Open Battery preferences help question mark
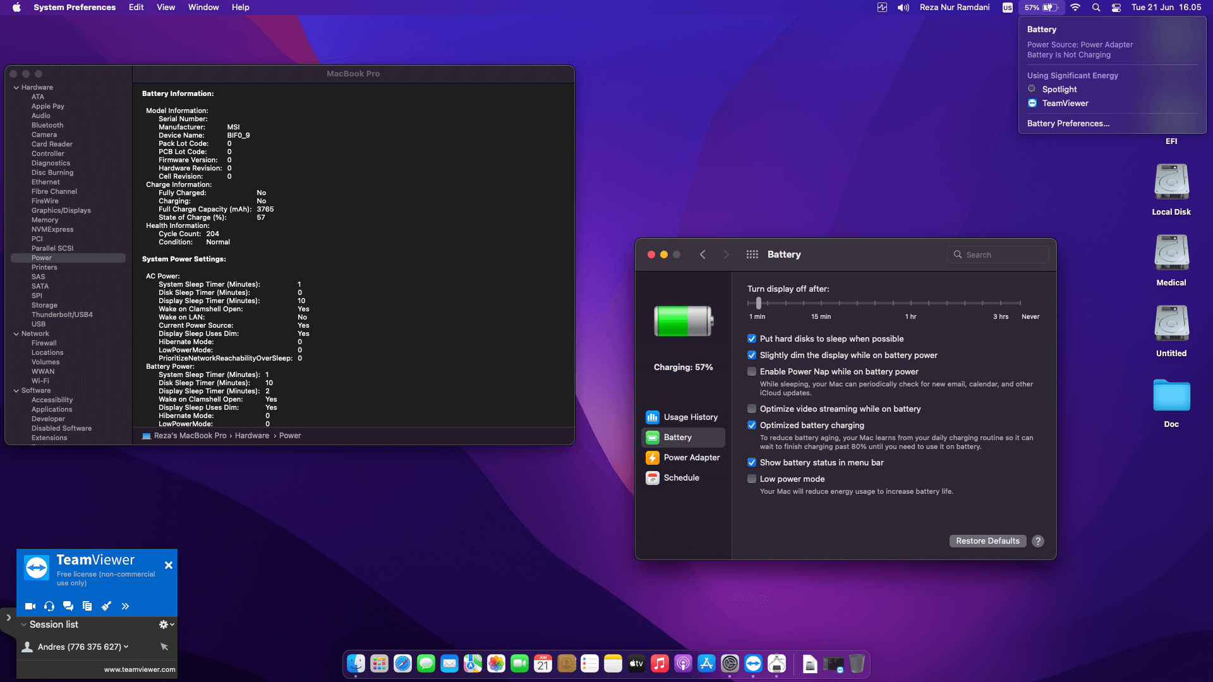 1038,541
